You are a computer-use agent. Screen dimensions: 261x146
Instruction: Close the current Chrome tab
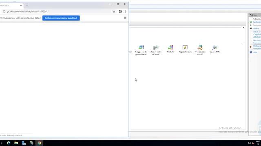pyautogui.click(x=21, y=6)
